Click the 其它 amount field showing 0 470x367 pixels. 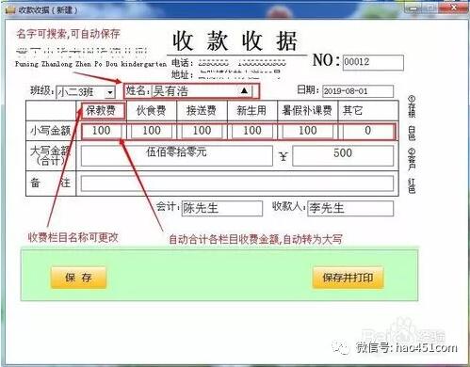368,131
